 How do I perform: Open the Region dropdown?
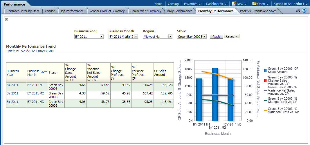click(x=170, y=36)
